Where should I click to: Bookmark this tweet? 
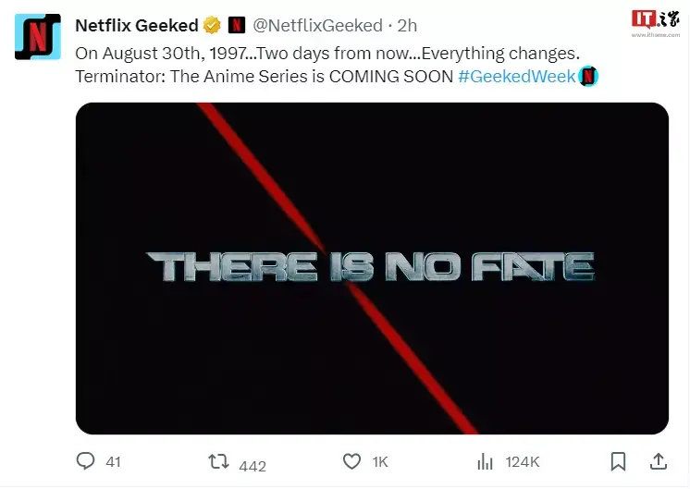(x=619, y=460)
